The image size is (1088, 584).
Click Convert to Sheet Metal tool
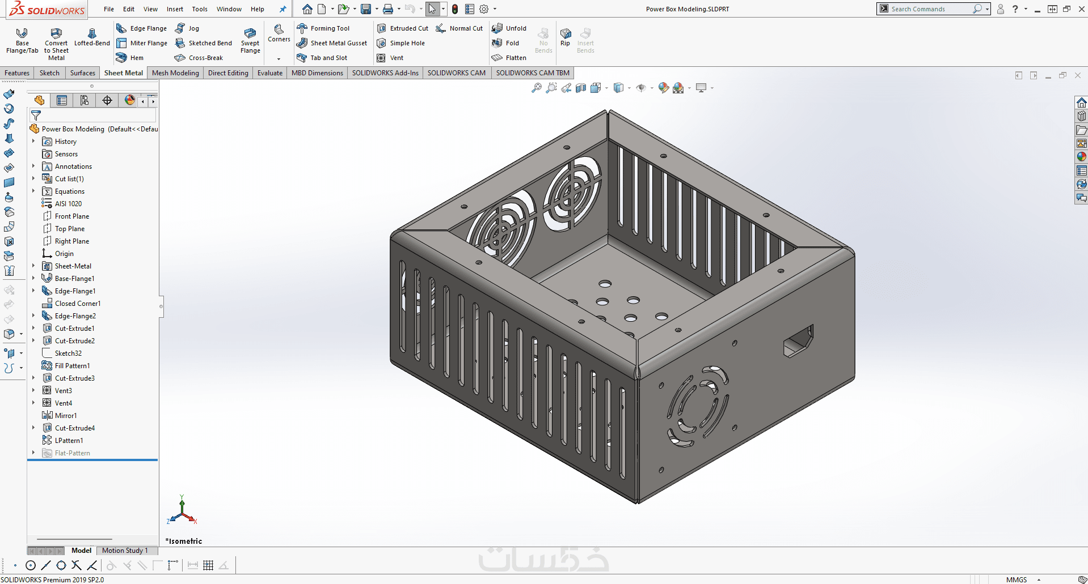[x=56, y=44]
